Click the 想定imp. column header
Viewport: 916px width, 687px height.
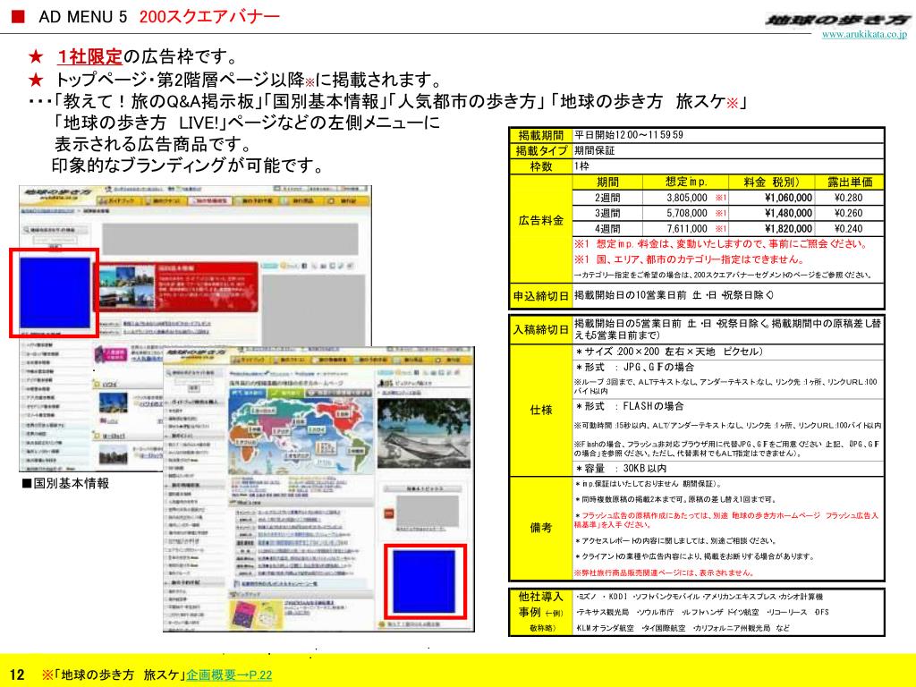coord(686,182)
